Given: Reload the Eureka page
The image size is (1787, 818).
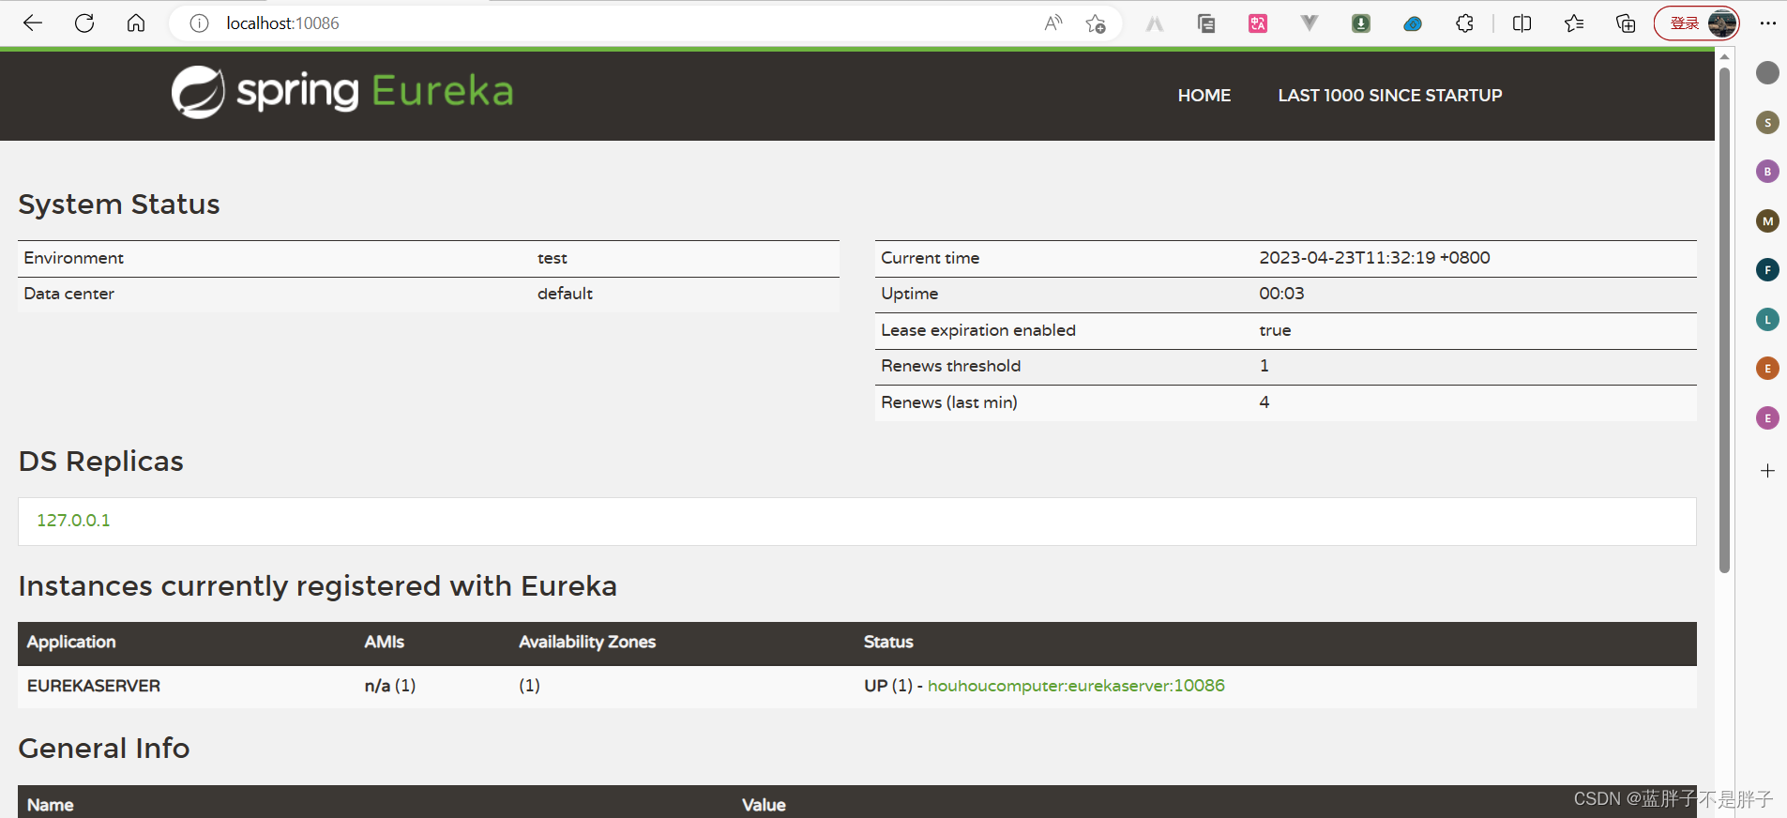Looking at the screenshot, I should tap(84, 23).
